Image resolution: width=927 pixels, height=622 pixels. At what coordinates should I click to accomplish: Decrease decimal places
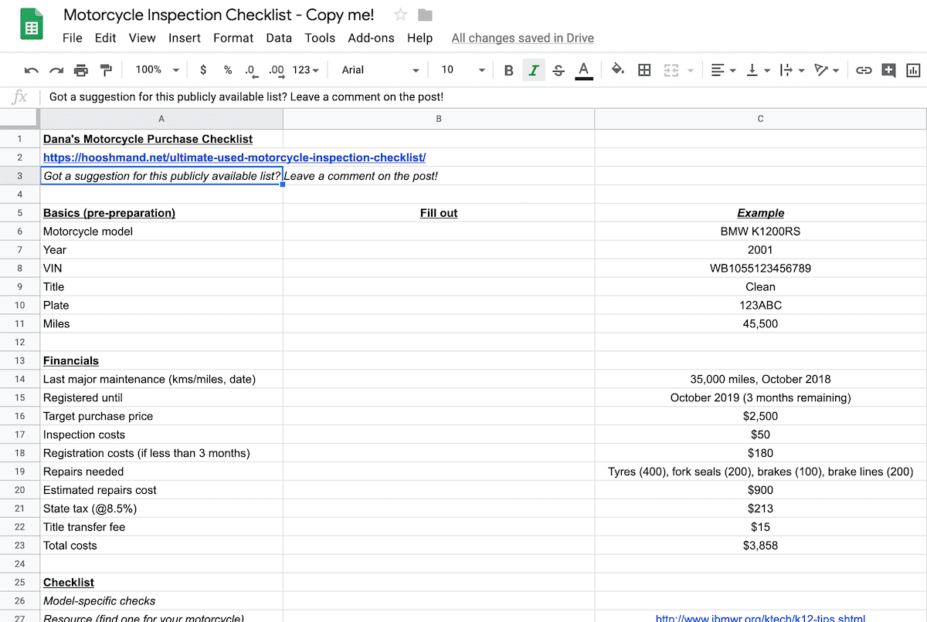(251, 70)
